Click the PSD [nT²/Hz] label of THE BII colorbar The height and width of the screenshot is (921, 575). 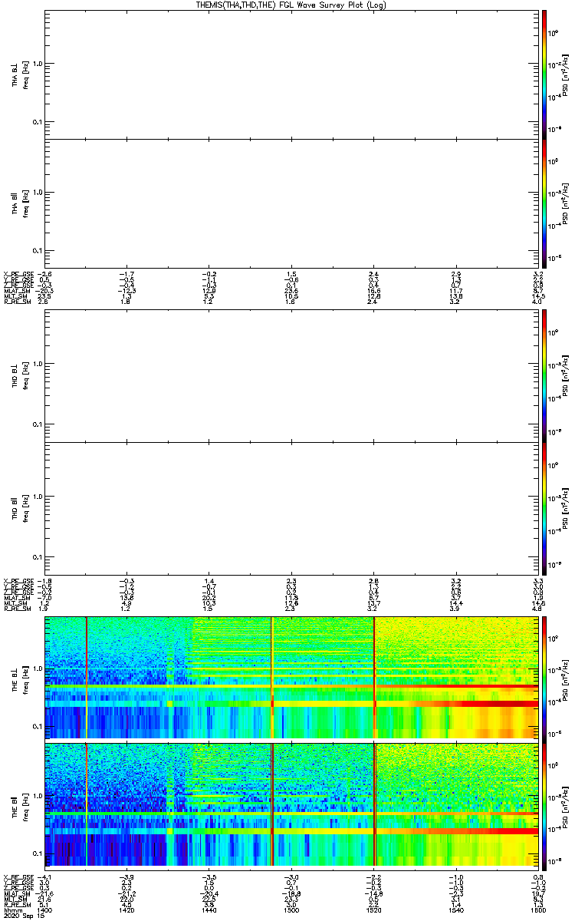click(x=566, y=805)
